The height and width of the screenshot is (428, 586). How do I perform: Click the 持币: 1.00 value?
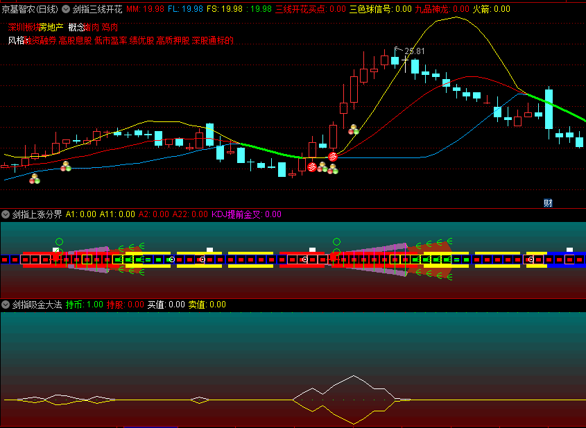pyautogui.click(x=85, y=305)
